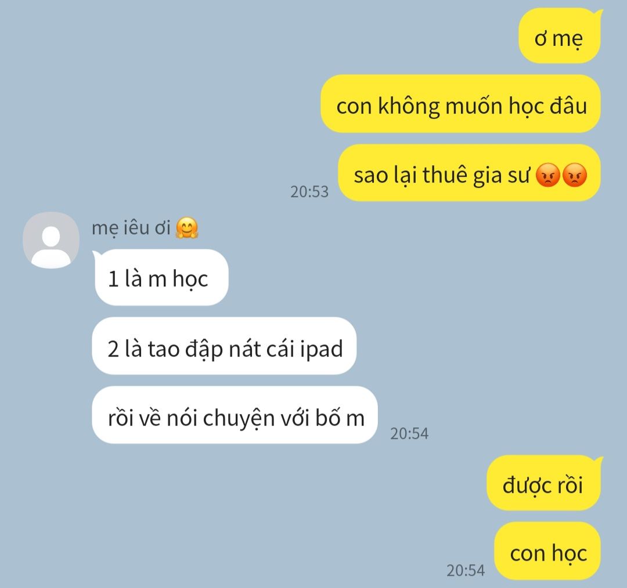Select the "con học" message bubble
This screenshot has width=627, height=588.
547,551
